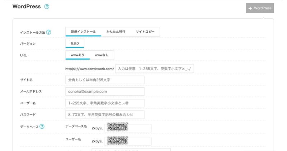This screenshot has height=151, width=287.
Task: Choose the wwwなし URL option
Action: click(102, 55)
